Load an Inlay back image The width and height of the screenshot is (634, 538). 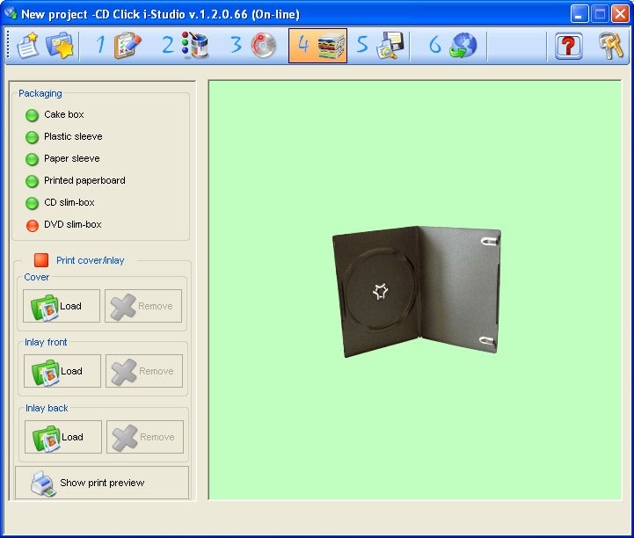[63, 437]
